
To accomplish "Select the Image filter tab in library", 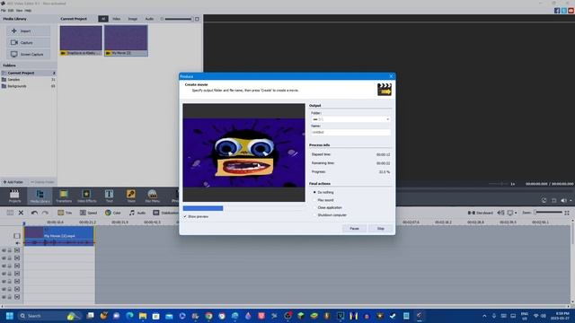I will [132, 19].
